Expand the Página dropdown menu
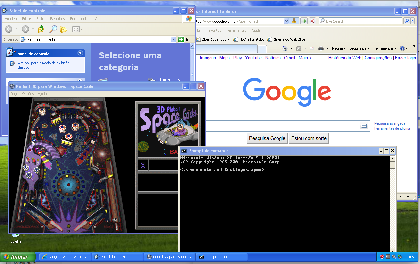This screenshot has height=264, width=420. click(339, 48)
